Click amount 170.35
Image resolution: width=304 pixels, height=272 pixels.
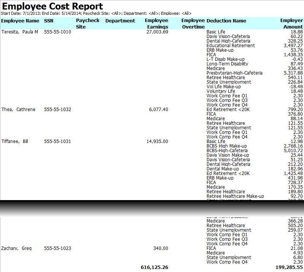[x=295, y=187]
